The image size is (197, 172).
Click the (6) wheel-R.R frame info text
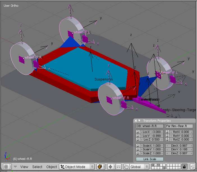[22, 159]
